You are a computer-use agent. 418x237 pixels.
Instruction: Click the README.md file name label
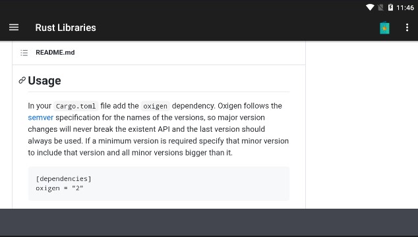55,53
